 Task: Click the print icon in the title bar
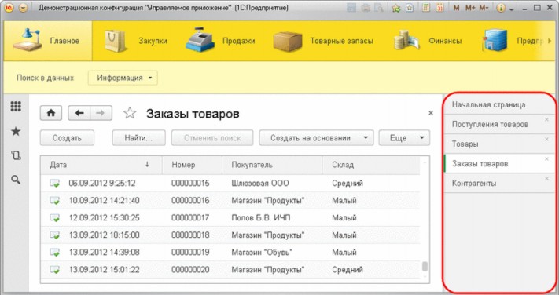click(366, 8)
